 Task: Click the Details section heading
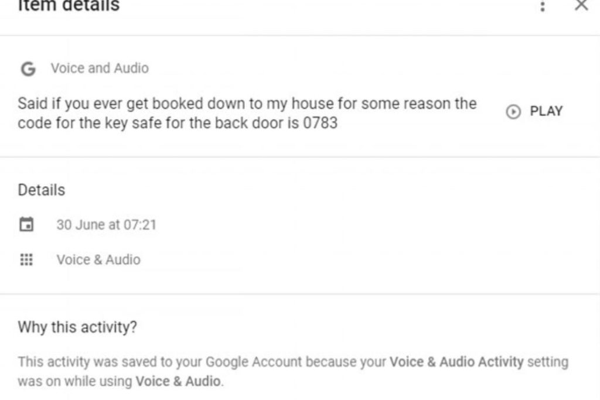(42, 190)
